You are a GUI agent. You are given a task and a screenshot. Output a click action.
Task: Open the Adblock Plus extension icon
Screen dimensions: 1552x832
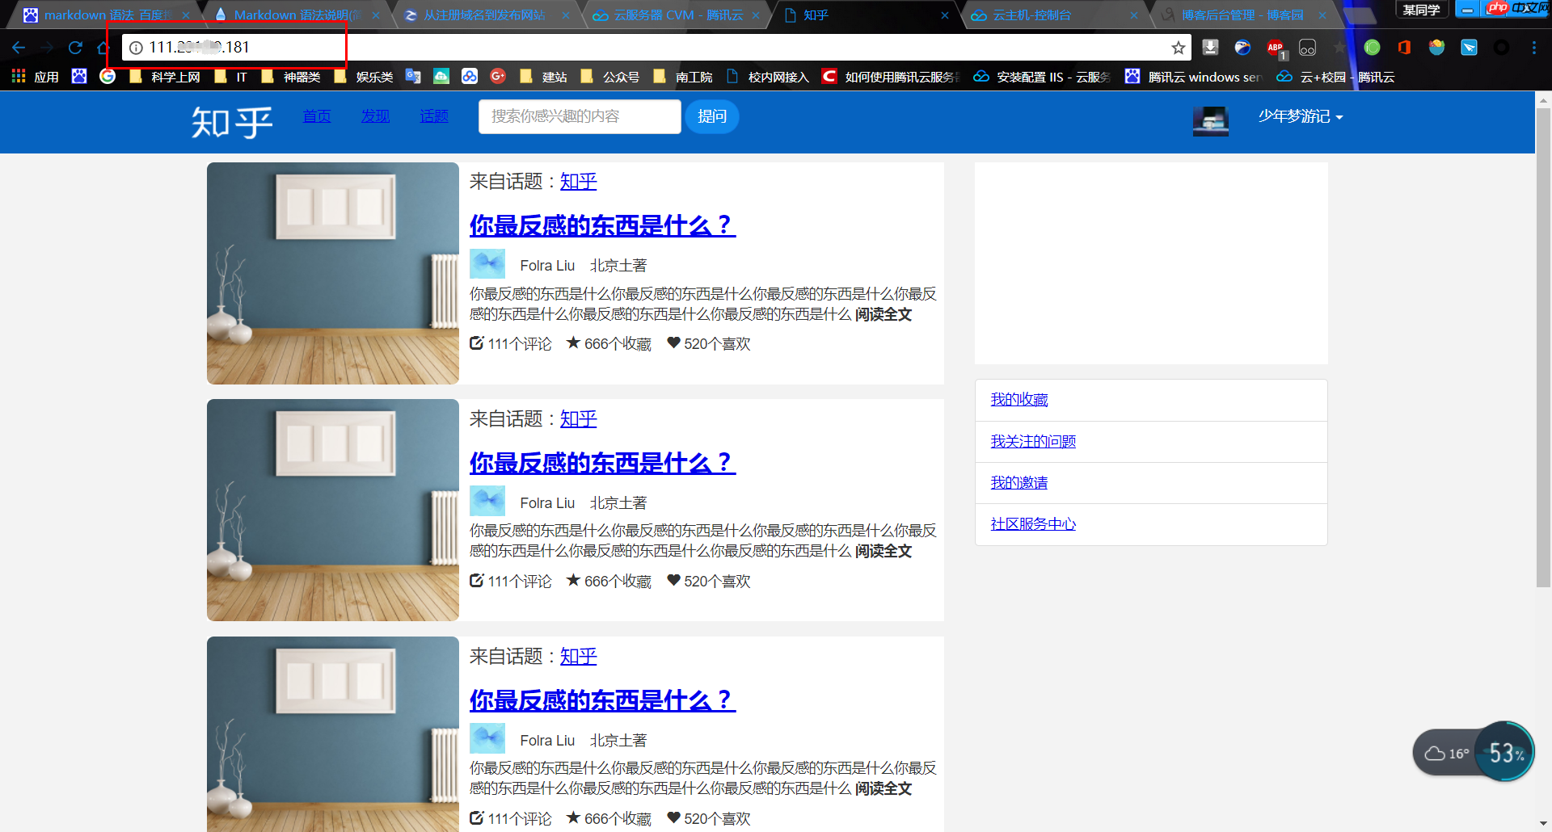pyautogui.click(x=1276, y=48)
